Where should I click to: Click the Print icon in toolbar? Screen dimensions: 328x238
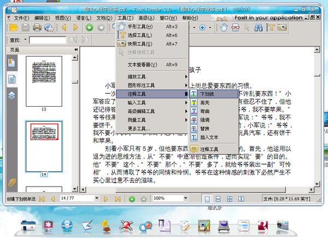37,27
